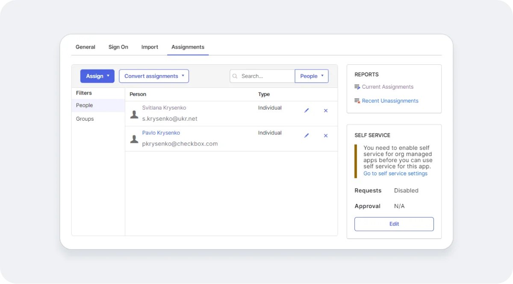Edit Svitlana Krysenko's assignment using pencil icon
The image size is (513, 284).
pos(306,110)
